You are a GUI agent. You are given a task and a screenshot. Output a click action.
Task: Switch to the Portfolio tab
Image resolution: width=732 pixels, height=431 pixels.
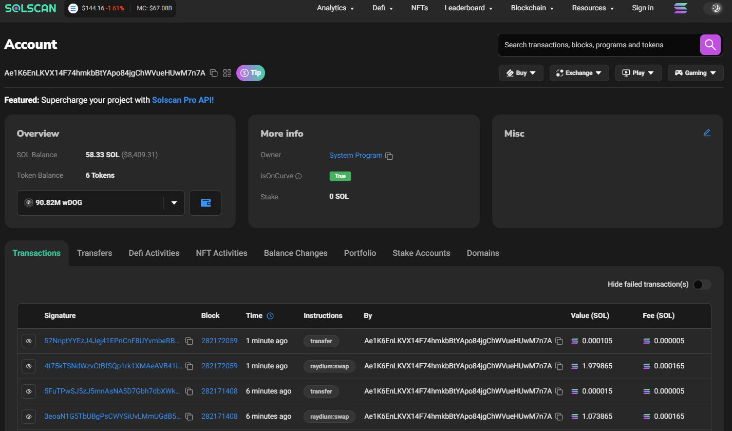point(360,253)
